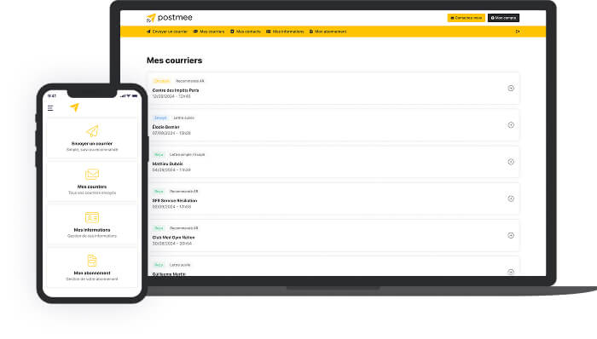597x339 pixels.
Task: Click the yellow paper plane logo on the phone
Action: pos(75,107)
